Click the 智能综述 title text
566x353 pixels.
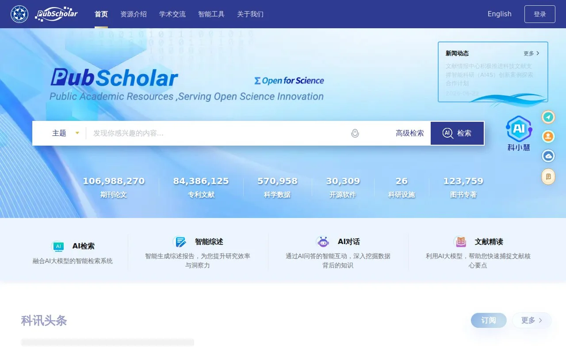point(209,242)
